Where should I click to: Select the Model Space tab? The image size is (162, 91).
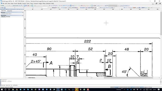(32, 78)
